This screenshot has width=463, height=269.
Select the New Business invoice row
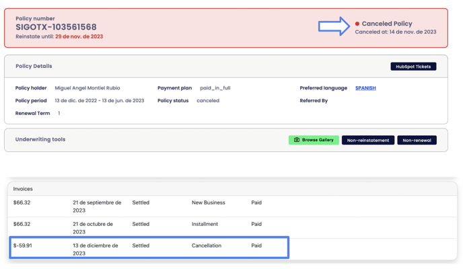(x=208, y=202)
